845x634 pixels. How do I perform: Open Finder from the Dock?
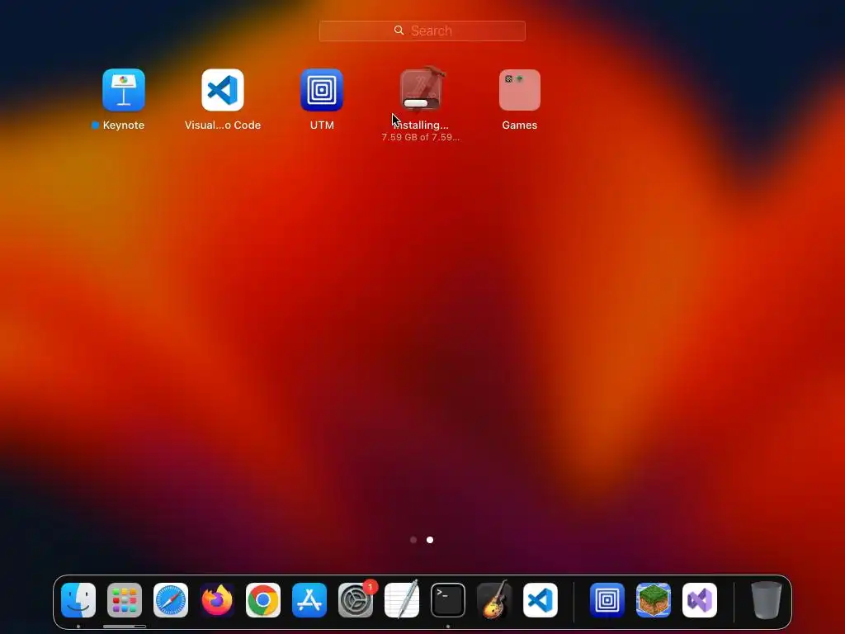pyautogui.click(x=78, y=600)
